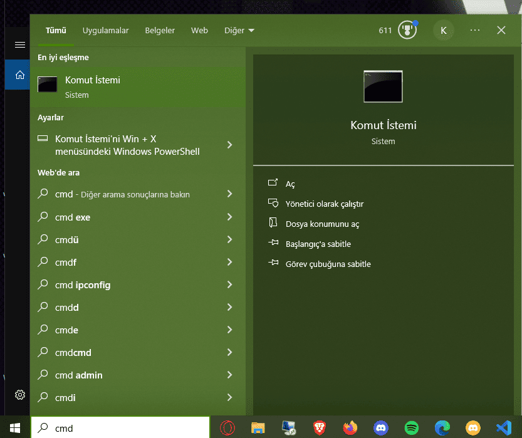Click the computer monitor icon in the taskbar
This screenshot has height=438, width=522.
289,428
